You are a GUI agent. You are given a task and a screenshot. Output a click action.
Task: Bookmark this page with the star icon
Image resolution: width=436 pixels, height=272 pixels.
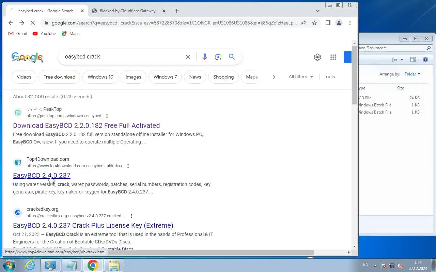coord(314,23)
